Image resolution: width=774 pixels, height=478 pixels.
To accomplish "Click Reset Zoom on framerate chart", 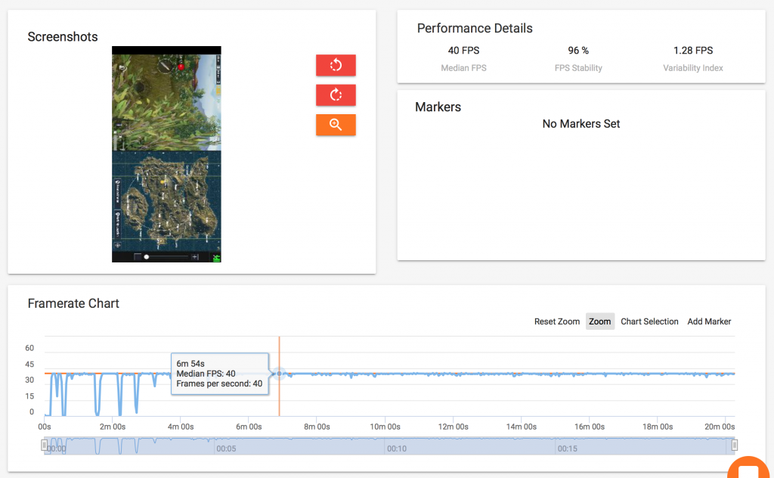I will tap(557, 321).
